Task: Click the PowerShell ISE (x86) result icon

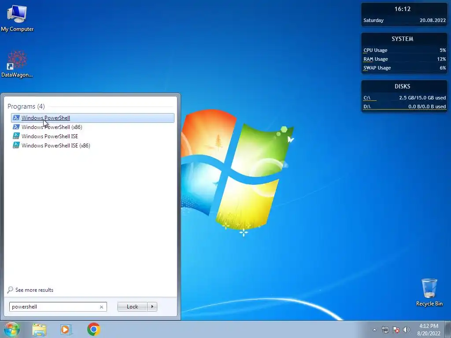Action: (x=16, y=145)
